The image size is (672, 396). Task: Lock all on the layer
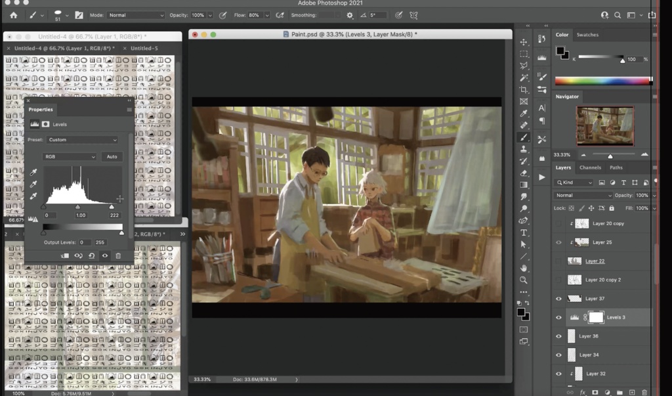(x=612, y=208)
